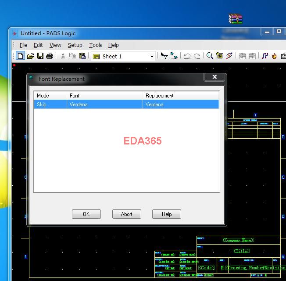The width and height of the screenshot is (286, 281).
Task: Click the Redo arrow icon
Action: 197,56
